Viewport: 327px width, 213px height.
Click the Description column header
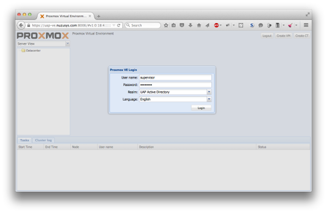pos(197,147)
